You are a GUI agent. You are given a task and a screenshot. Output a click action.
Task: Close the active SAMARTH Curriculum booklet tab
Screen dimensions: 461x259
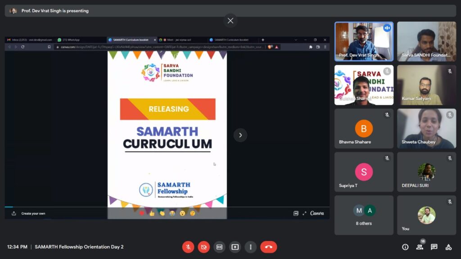[155, 40]
